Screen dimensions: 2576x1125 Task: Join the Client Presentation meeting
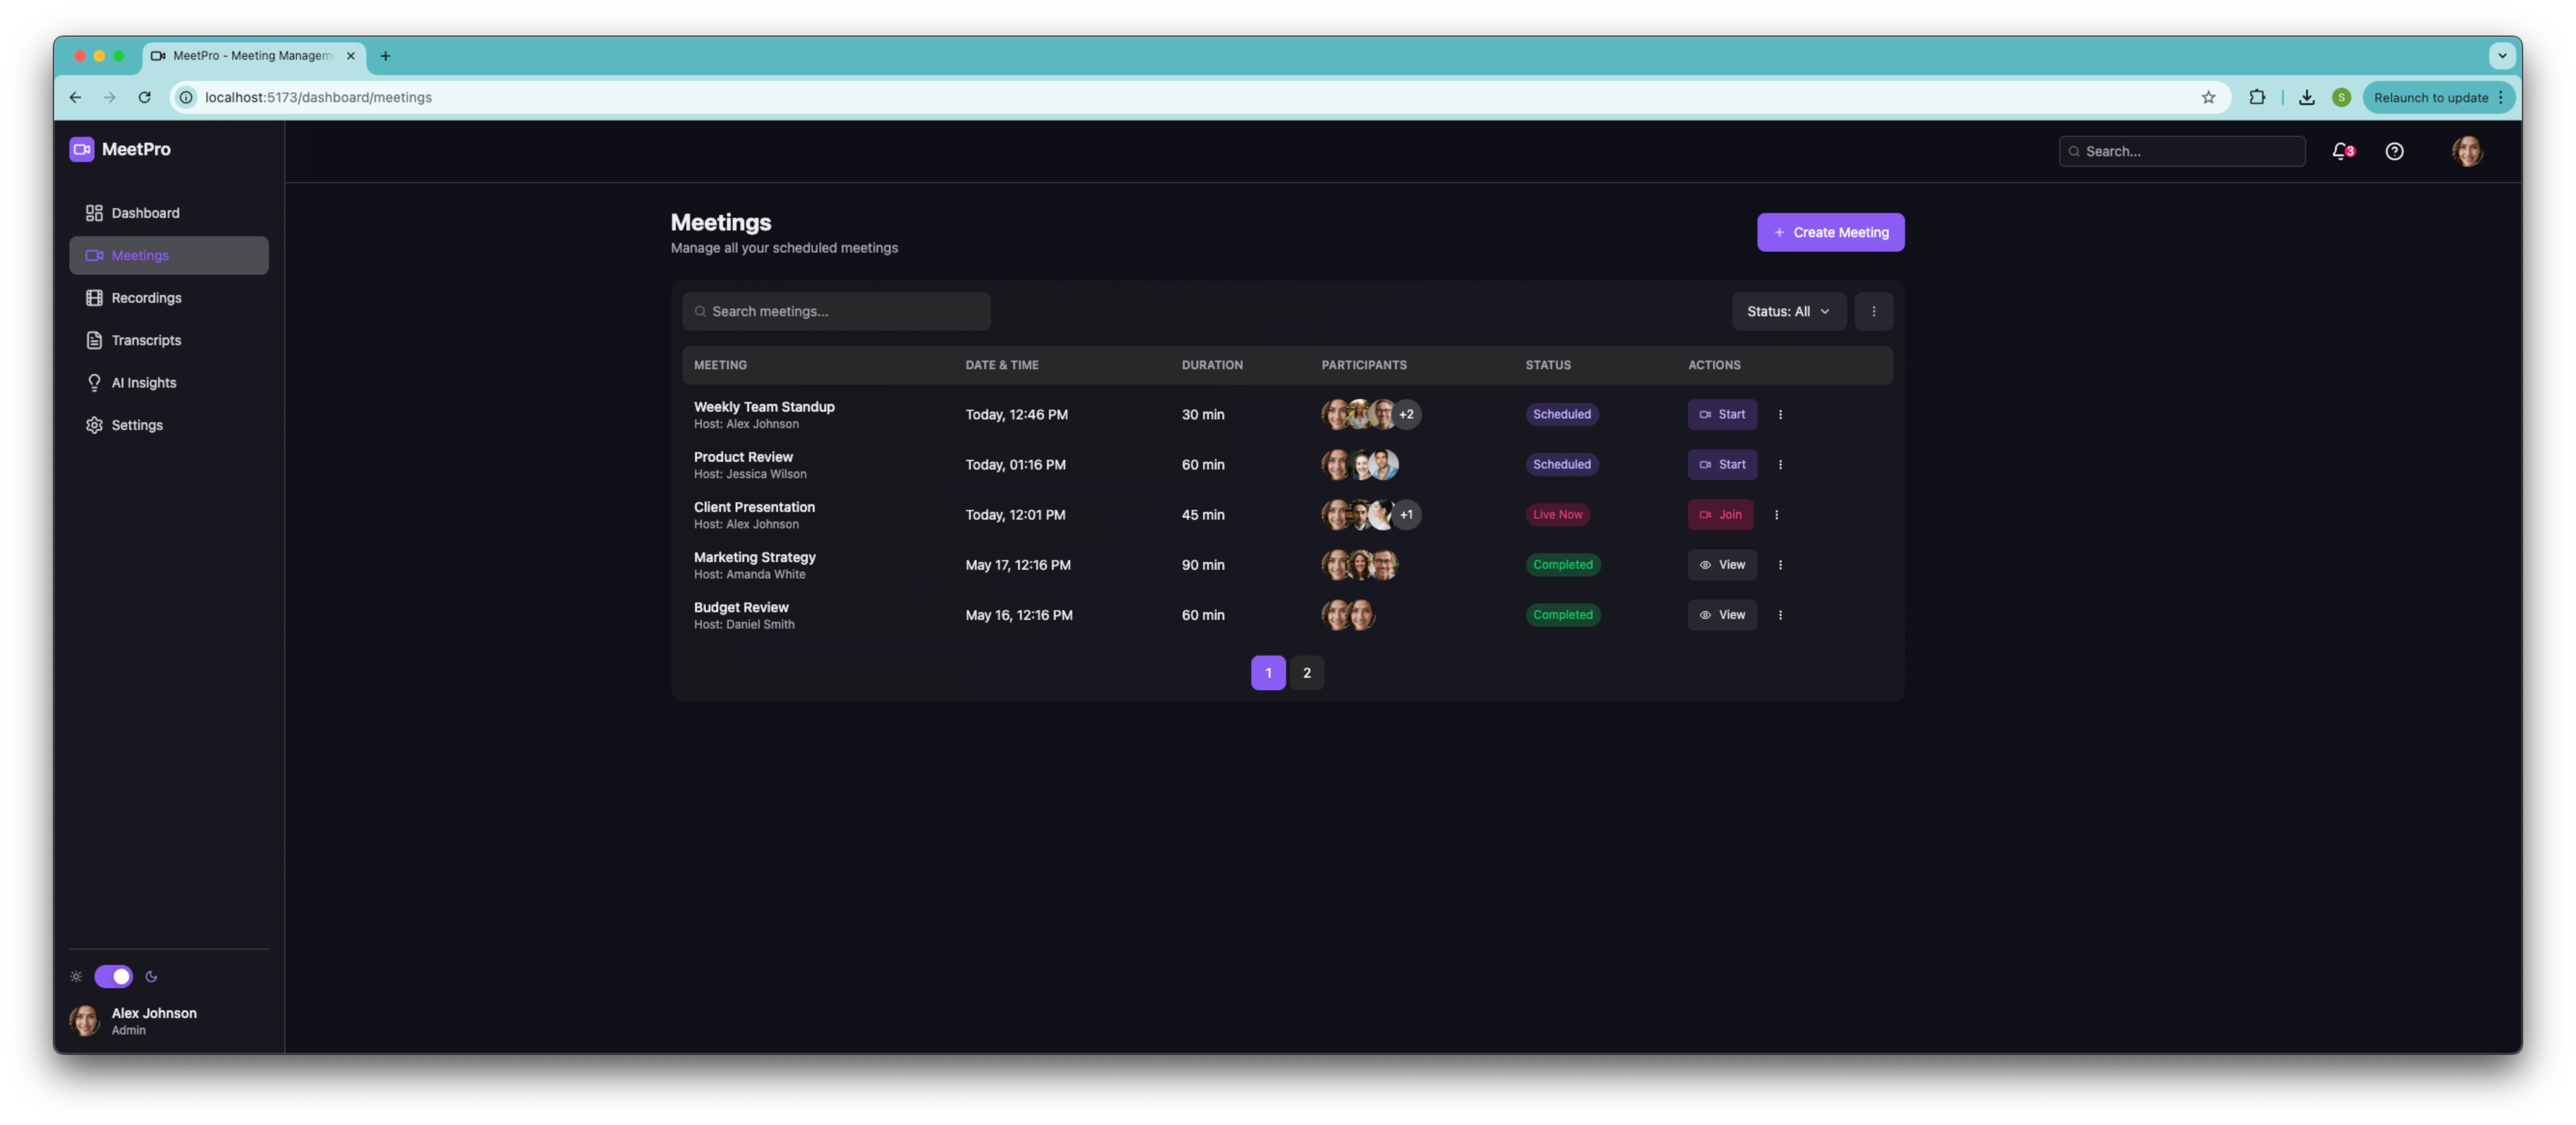pyautogui.click(x=1720, y=515)
